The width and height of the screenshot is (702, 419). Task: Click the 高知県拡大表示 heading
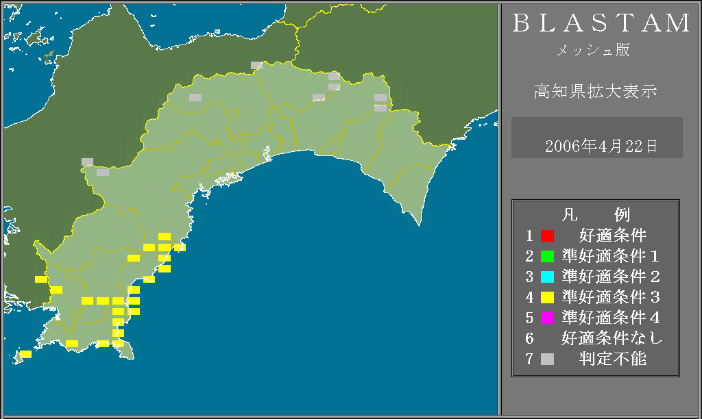596,91
